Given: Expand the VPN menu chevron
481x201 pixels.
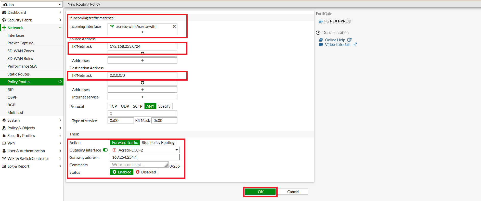Looking at the screenshot, I should pos(60,143).
